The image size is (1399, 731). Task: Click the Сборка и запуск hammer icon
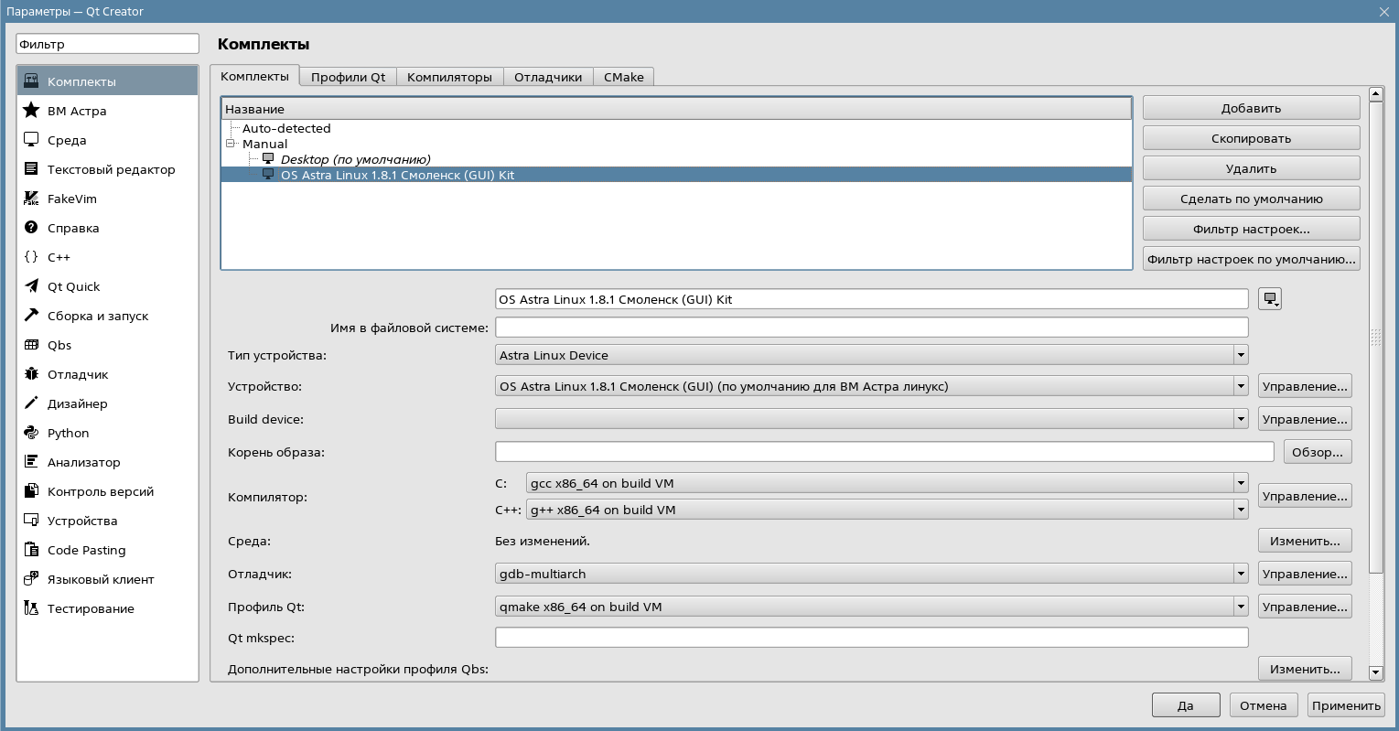pos(31,316)
